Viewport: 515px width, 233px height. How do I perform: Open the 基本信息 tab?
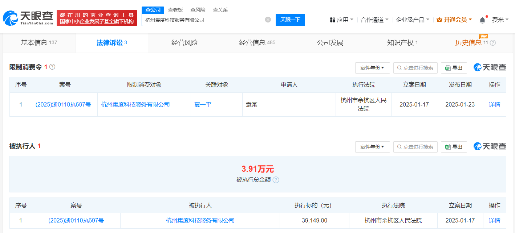tap(39, 43)
